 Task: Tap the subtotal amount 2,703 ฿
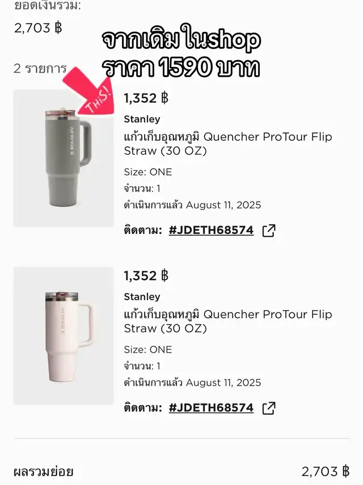tap(326, 472)
